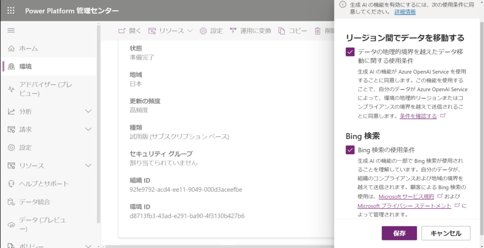The width and height of the screenshot is (484, 248).
Task: Expand the 分析 sidebar section chevron
Action: click(88, 111)
